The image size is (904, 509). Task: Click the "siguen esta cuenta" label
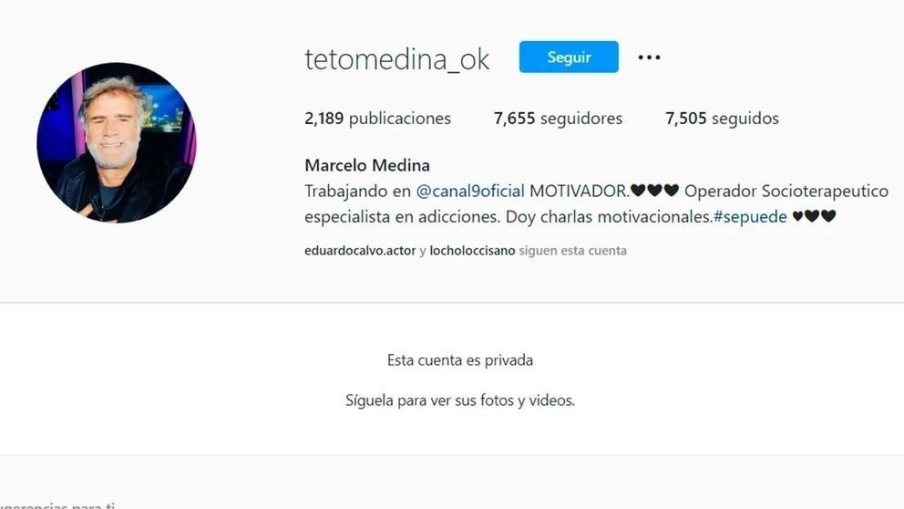click(572, 251)
